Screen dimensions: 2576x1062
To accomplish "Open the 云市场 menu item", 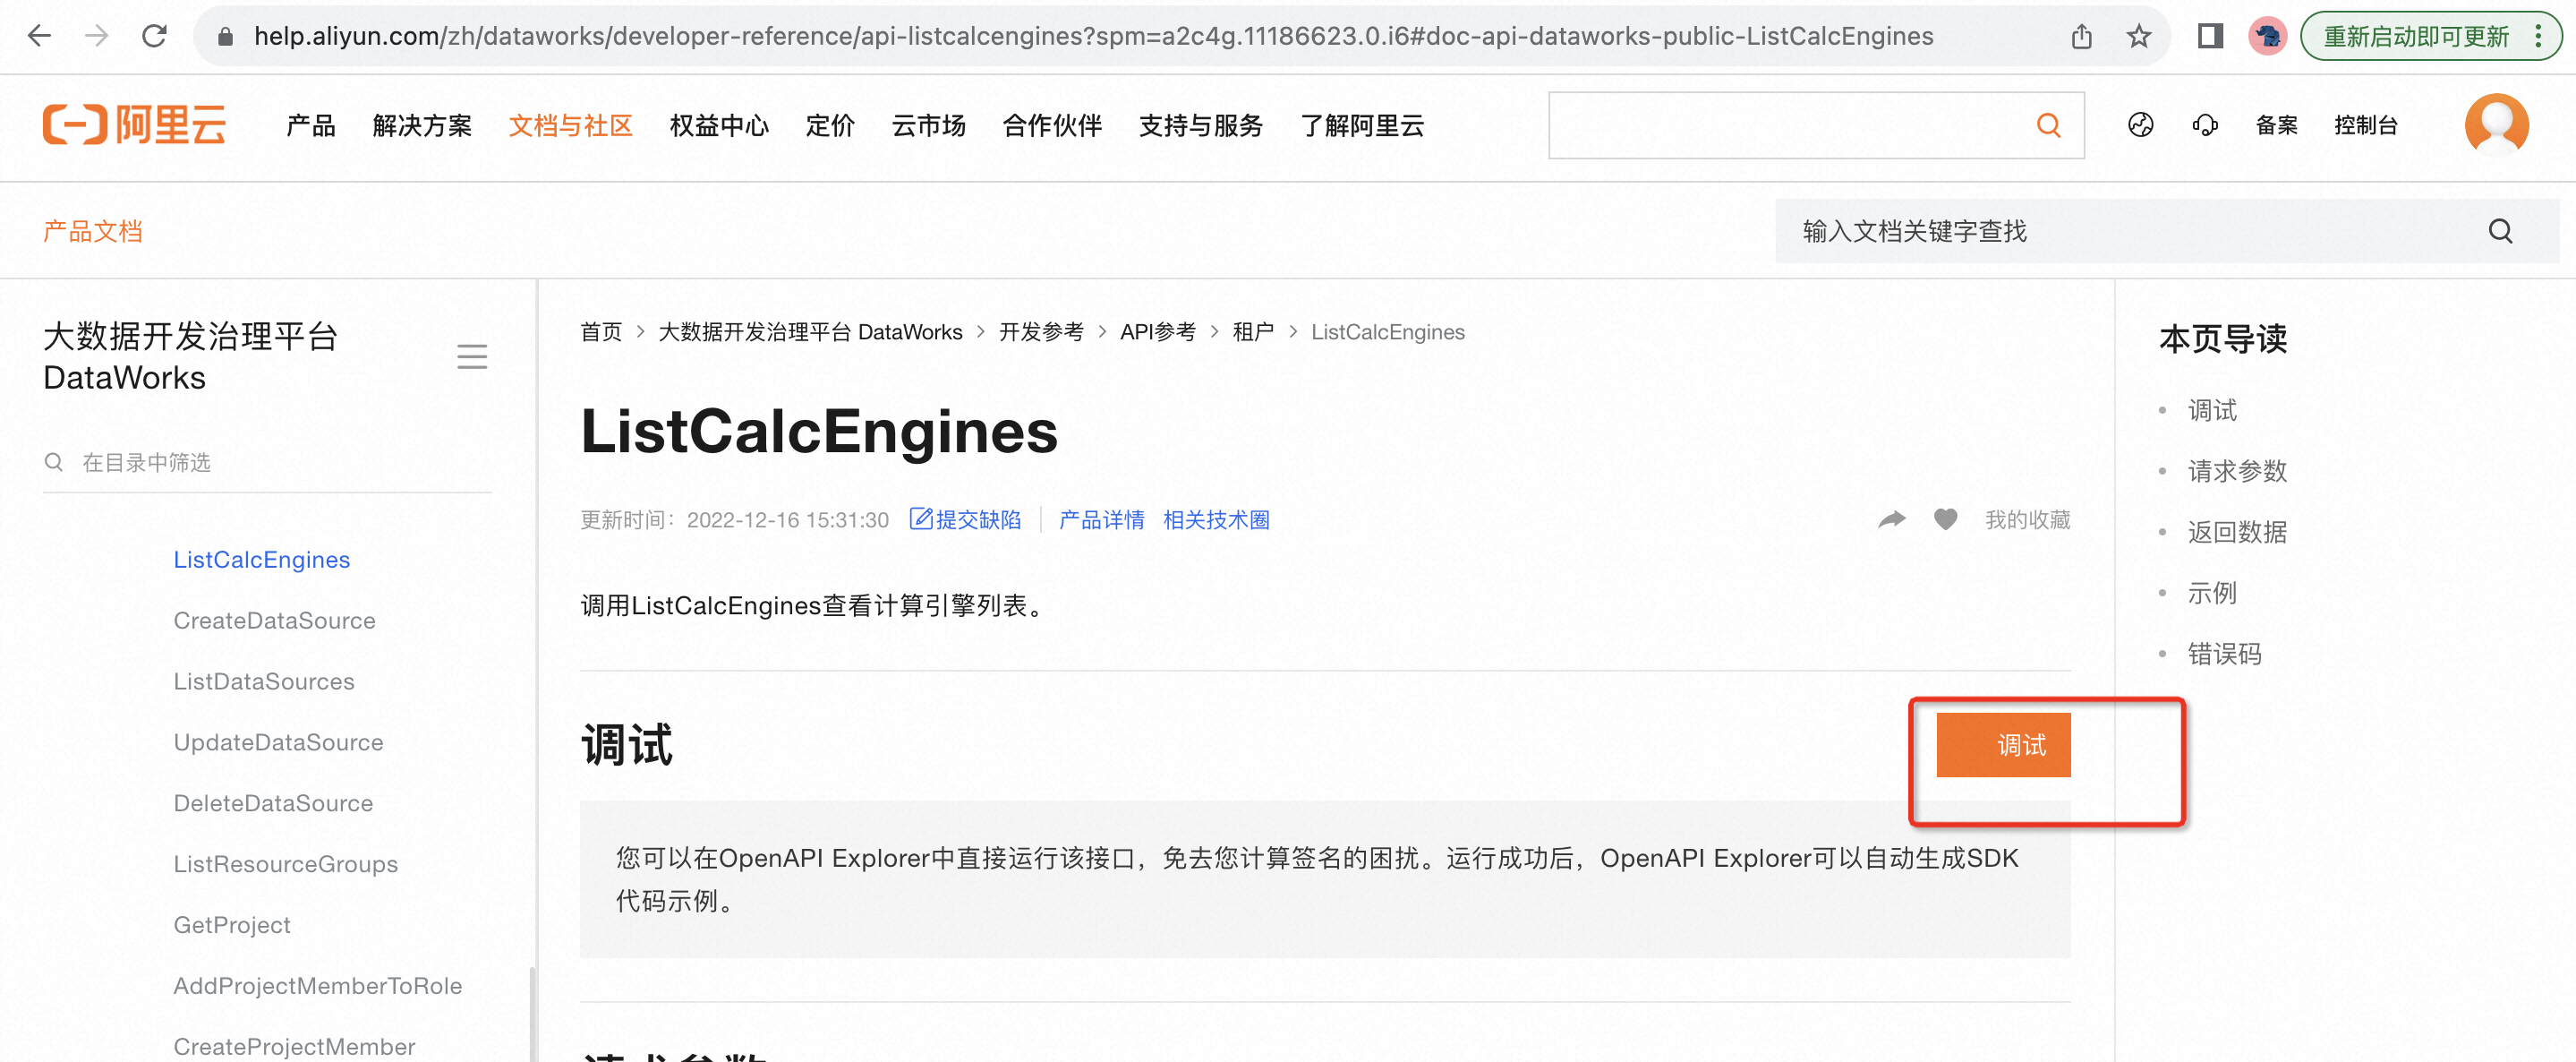I will coord(928,126).
